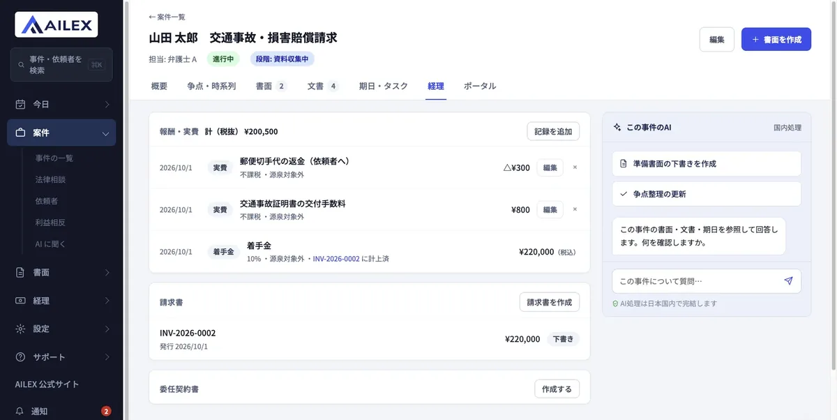
Task: Click the shield icon beside AI処理は日本国内で完結します
Action: pos(615,304)
